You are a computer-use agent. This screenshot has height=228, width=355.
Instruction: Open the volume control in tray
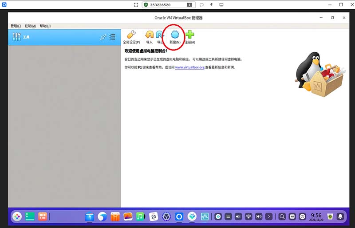(238, 216)
